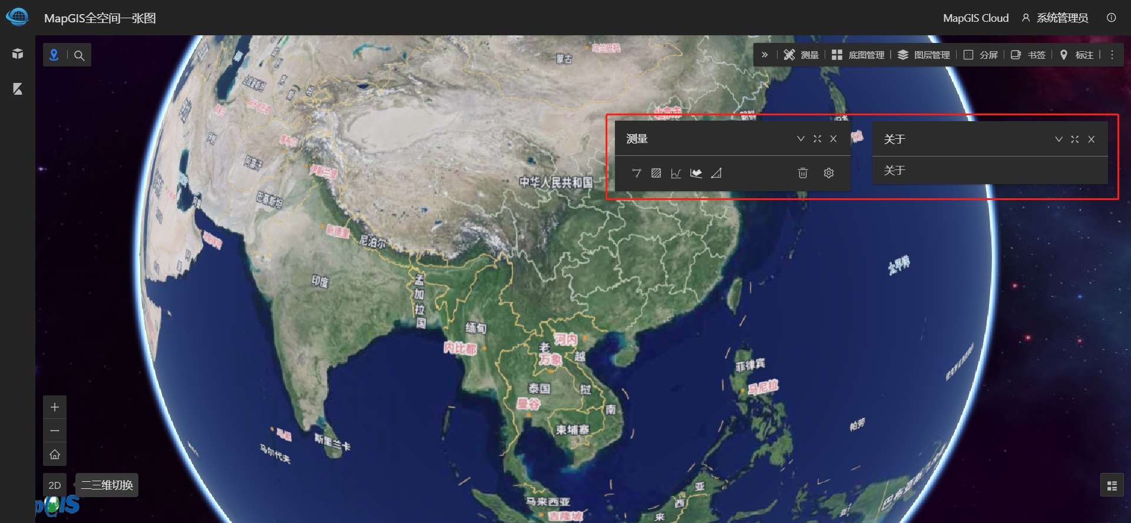This screenshot has height=523, width=1131.
Task: Click the 曼谷 city label on map
Action: (x=528, y=404)
